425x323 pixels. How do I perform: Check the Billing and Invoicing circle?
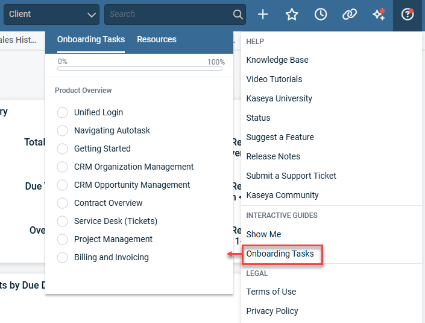click(62, 257)
